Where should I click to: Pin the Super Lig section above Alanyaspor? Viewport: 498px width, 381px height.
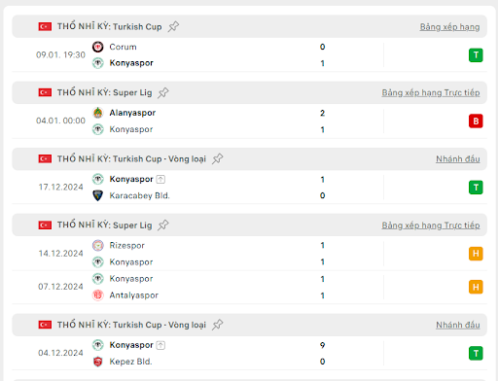163,92
